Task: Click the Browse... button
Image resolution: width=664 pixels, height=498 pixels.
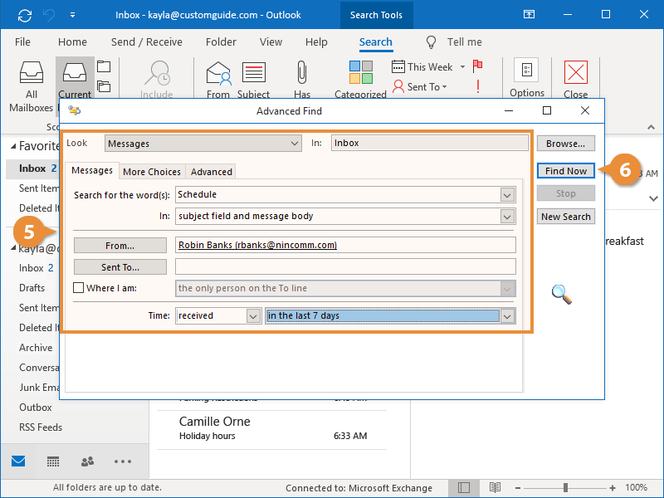Action: (565, 144)
